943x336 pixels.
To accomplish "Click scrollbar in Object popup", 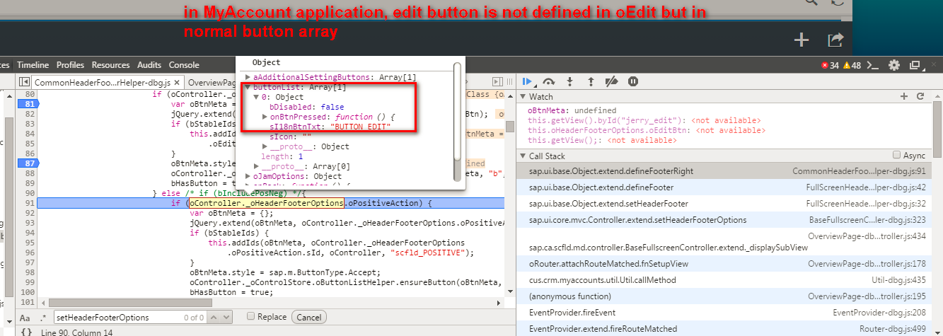I will coord(458,113).
